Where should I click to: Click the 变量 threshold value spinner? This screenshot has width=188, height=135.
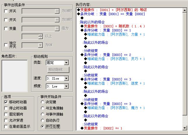click(41, 36)
